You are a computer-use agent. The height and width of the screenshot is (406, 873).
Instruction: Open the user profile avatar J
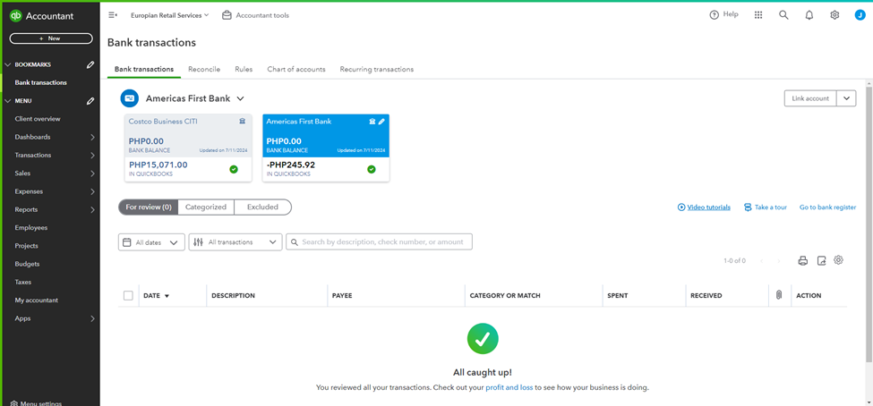coord(860,15)
